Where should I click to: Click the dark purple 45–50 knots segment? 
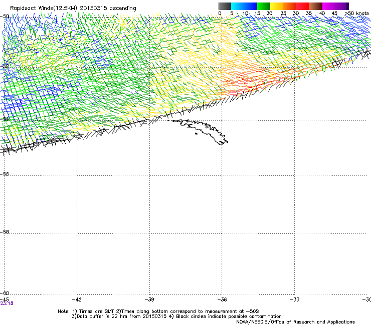(x=342, y=6)
